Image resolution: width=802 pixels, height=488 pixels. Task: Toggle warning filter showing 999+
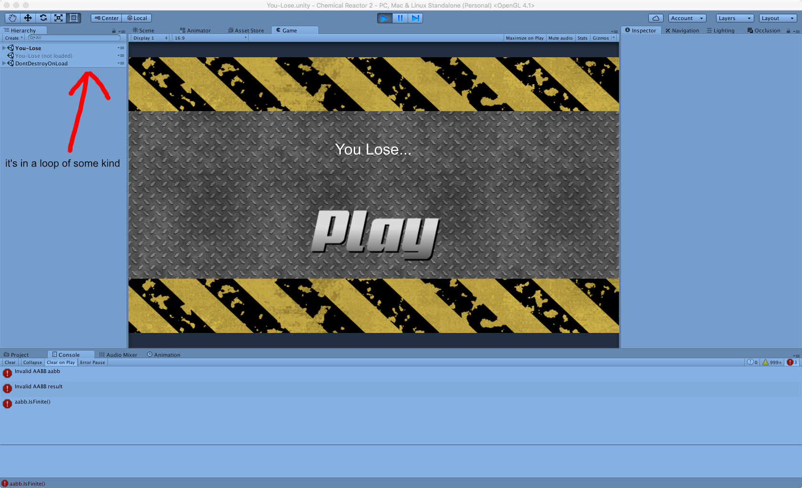coord(772,363)
